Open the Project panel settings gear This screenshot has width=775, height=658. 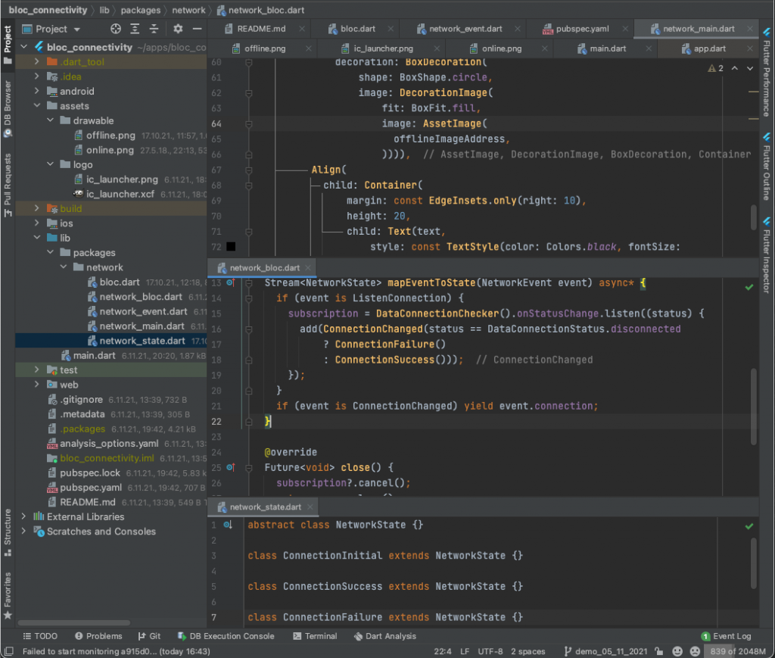[177, 28]
